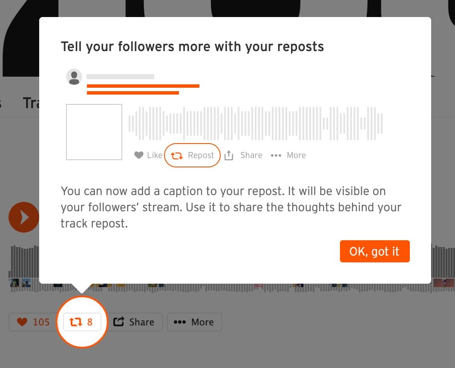
Task: Click the dialog heading about reposts
Action: [193, 47]
